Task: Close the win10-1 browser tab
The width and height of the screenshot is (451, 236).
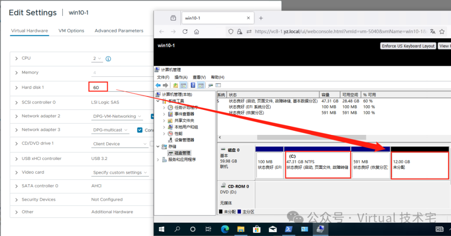Action: click(248, 18)
